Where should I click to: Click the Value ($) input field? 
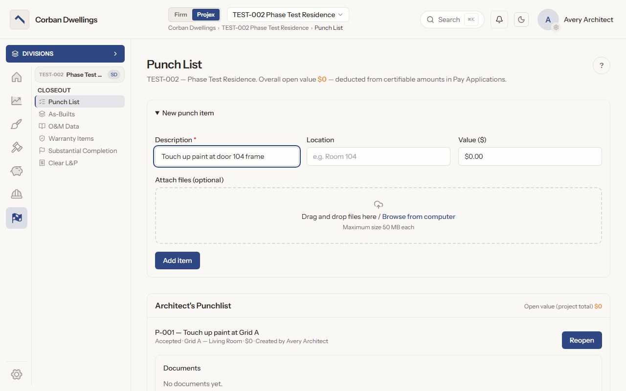point(530,156)
